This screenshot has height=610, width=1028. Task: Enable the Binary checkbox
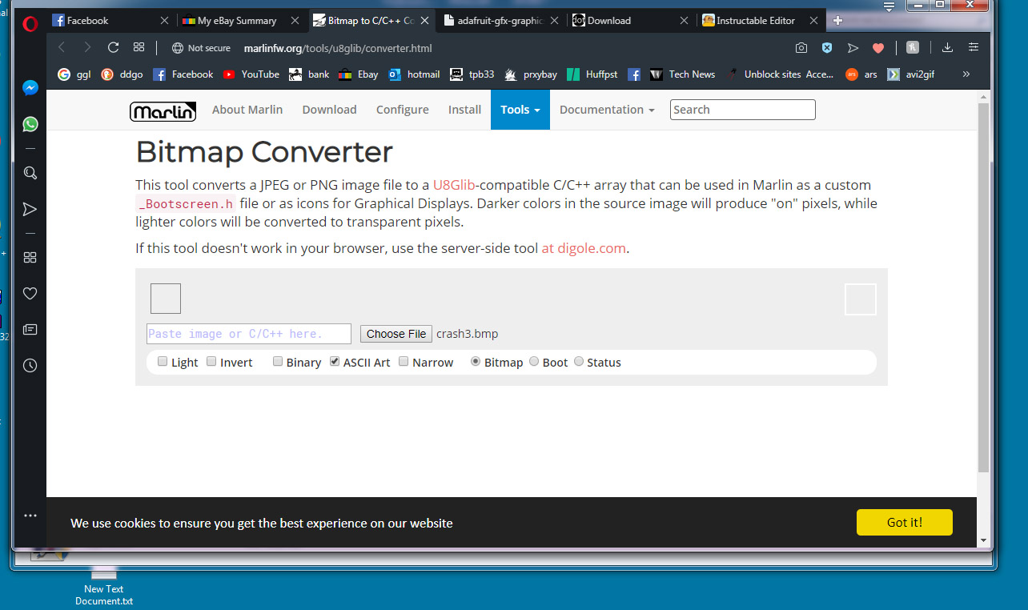pyautogui.click(x=278, y=362)
